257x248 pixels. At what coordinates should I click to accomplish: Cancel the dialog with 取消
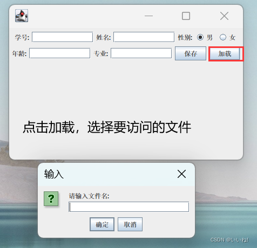[130, 224]
